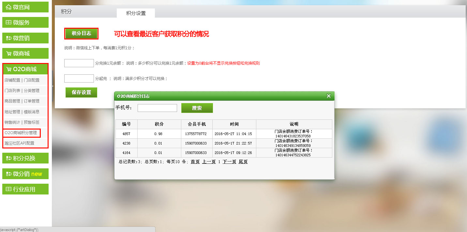Viewport: 467px width, 232px height.
Task: Click the shopping cart icon beside 微商城
Action: pyautogui.click(x=8, y=54)
